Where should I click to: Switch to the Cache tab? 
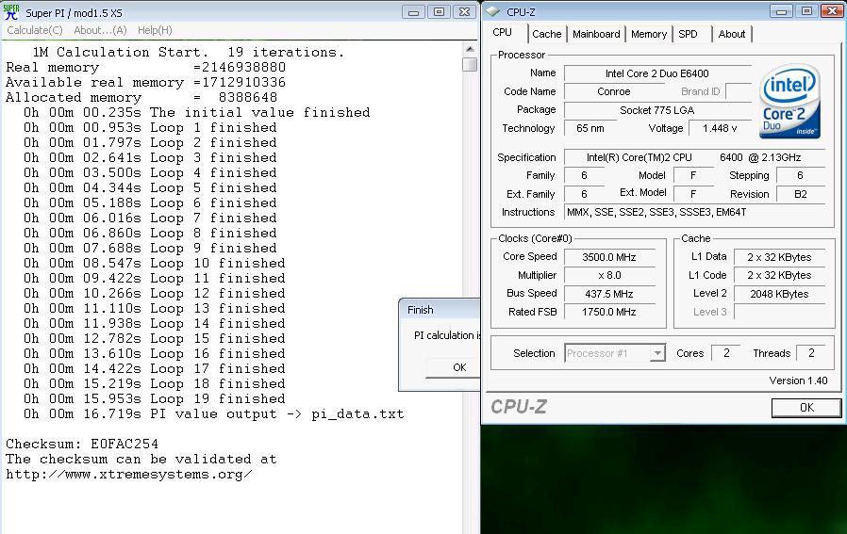click(546, 34)
